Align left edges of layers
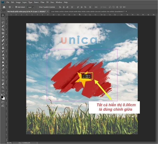This screenshot has height=144, width=158. pos(60,7)
